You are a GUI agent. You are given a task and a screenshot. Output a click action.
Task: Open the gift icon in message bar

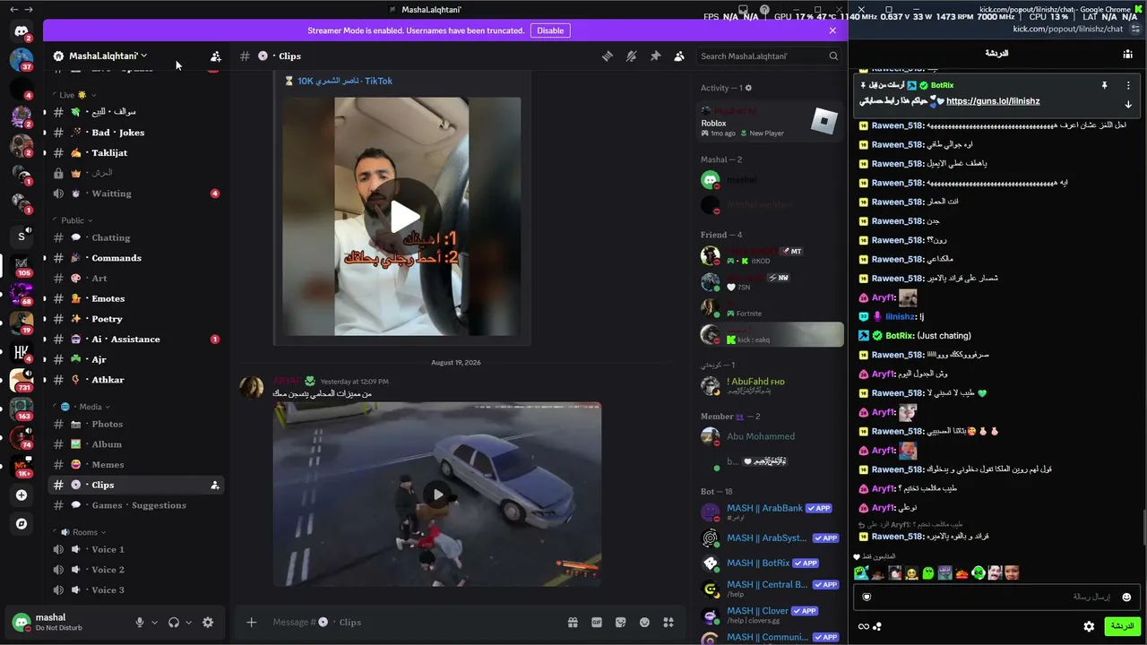573,622
